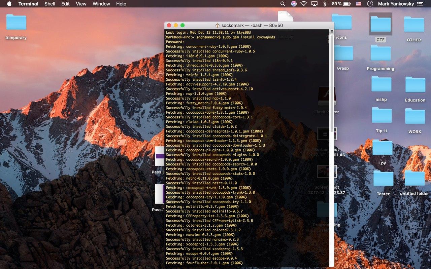Viewport: 431px width, 269px height.
Task: Open the Bluetooth status menu
Action: [x=325, y=4]
